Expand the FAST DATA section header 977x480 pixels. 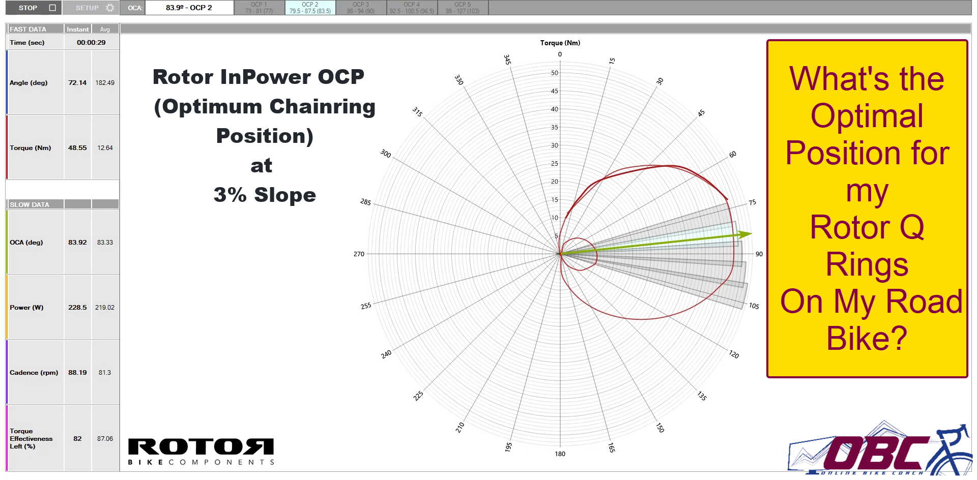click(28, 29)
